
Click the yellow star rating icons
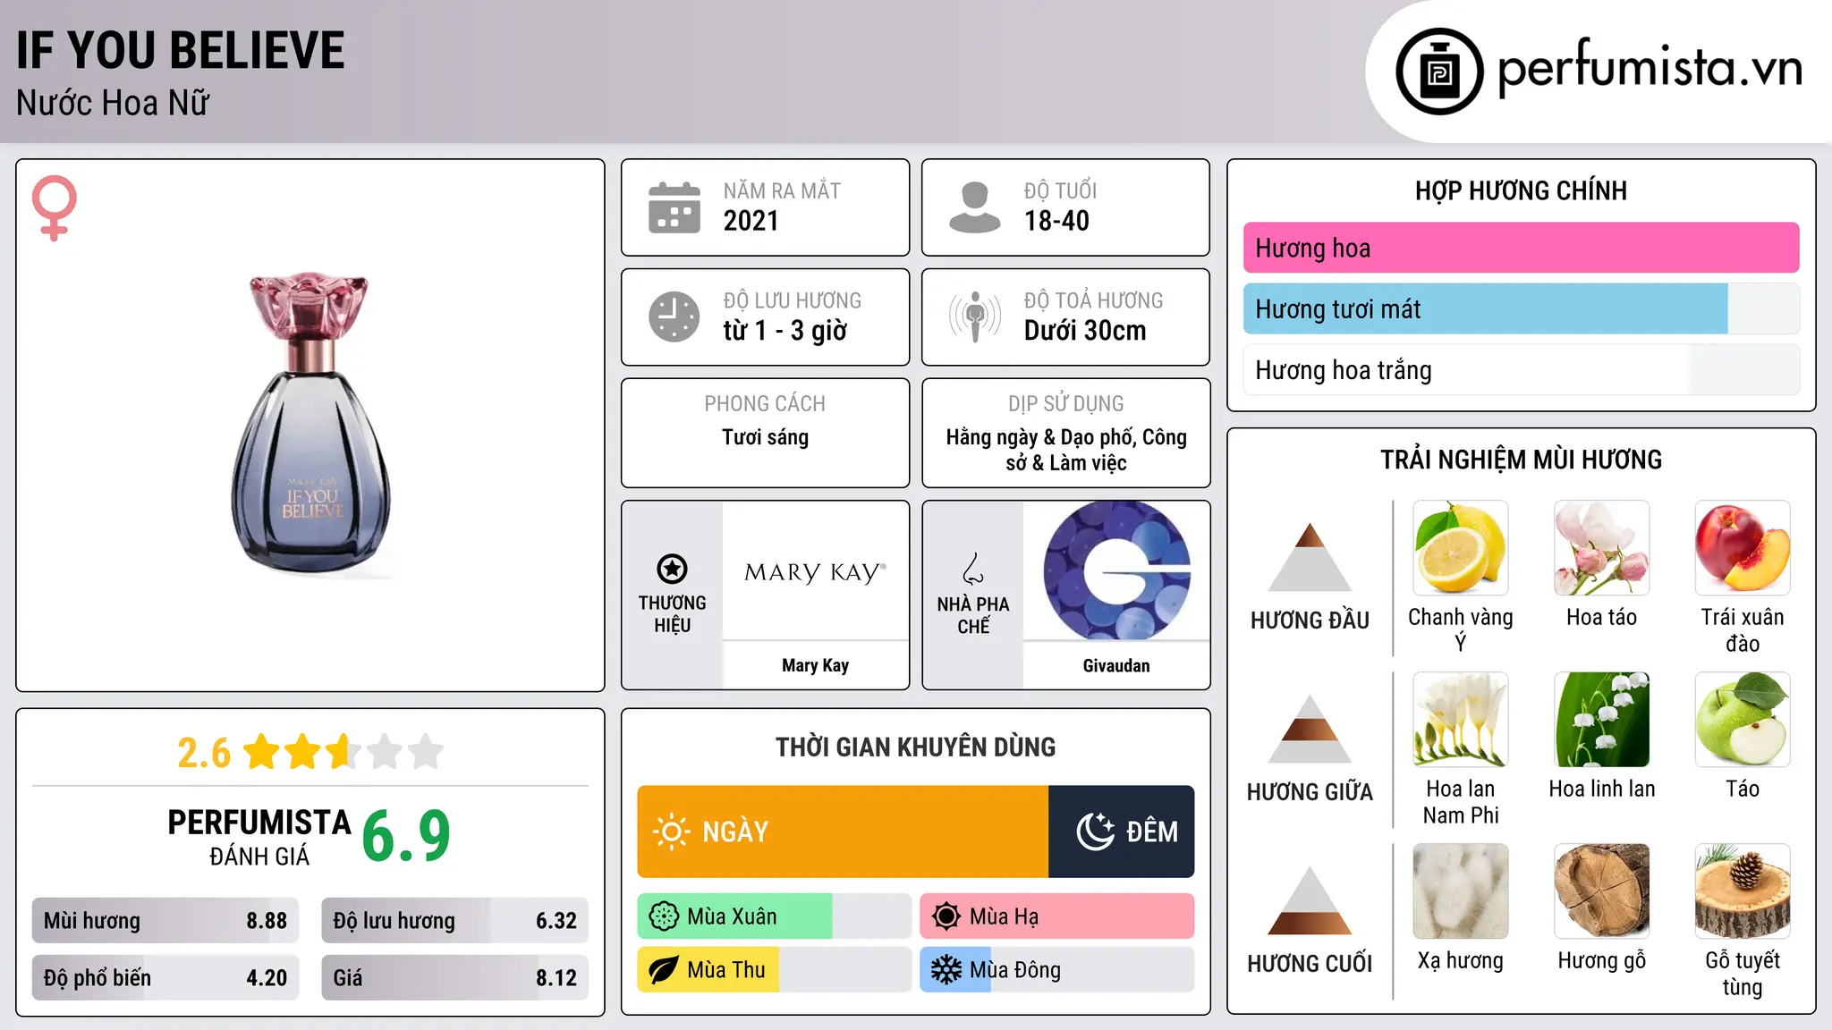pyautogui.click(x=343, y=752)
